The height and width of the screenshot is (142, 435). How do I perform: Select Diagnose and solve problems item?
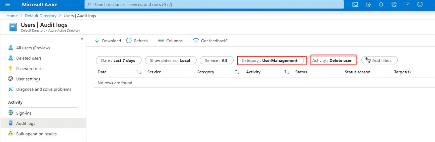43,89
